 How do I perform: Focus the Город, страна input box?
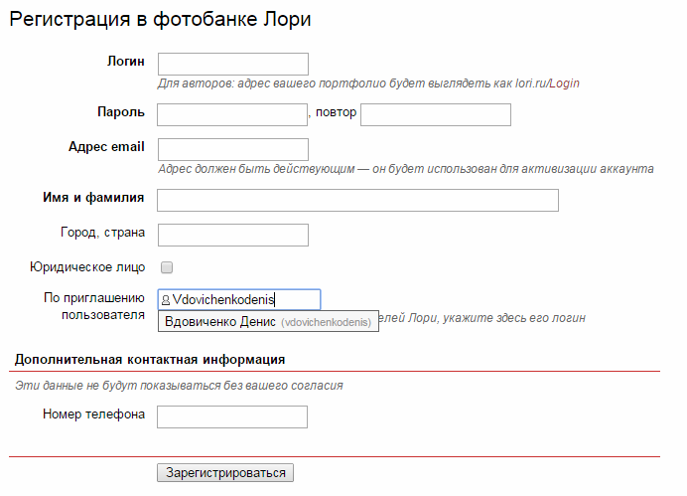pyautogui.click(x=233, y=235)
